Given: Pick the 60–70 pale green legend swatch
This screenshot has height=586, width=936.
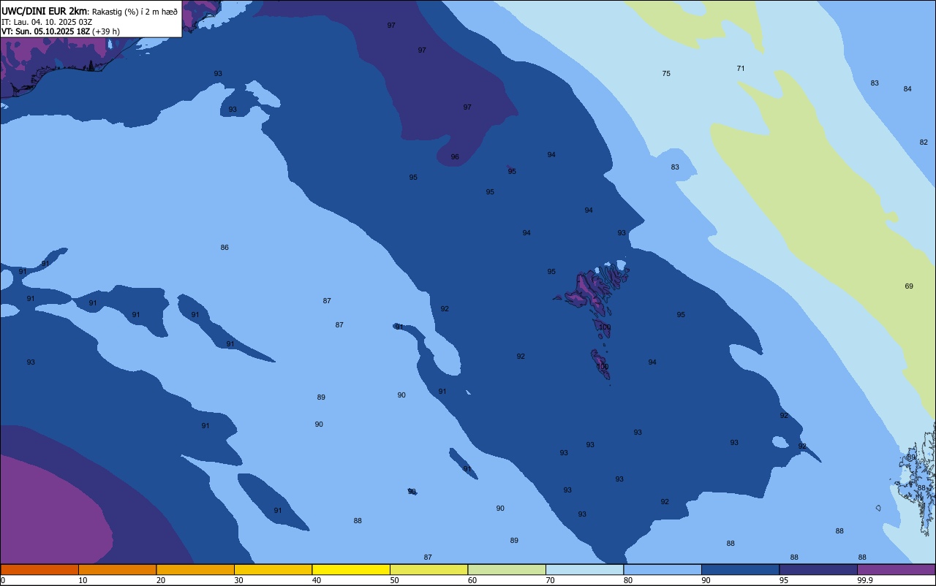Looking at the screenshot, I should (507, 569).
